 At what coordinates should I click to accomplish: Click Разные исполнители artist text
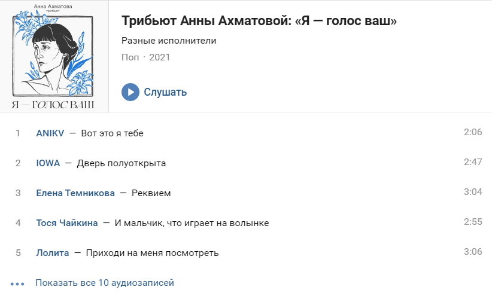tap(169, 41)
